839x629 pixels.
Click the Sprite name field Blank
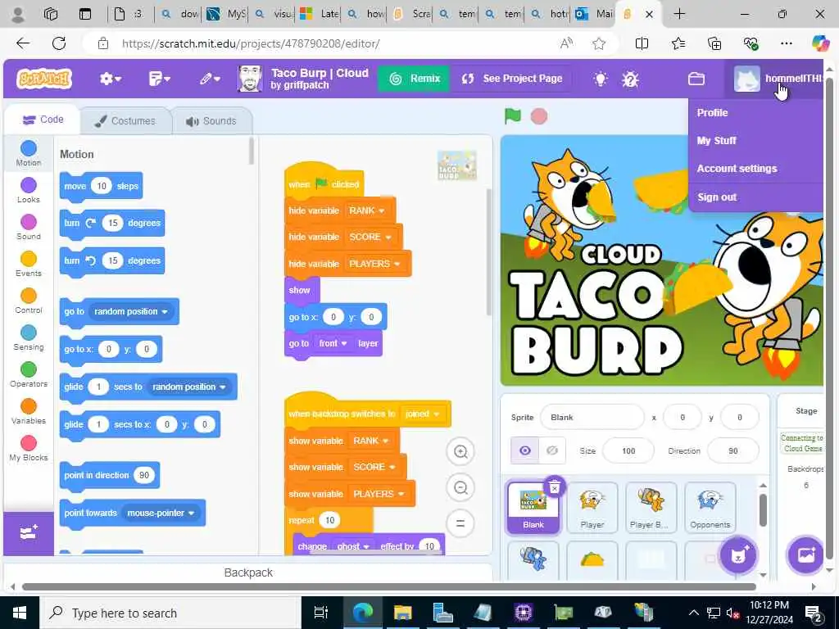[x=592, y=417]
